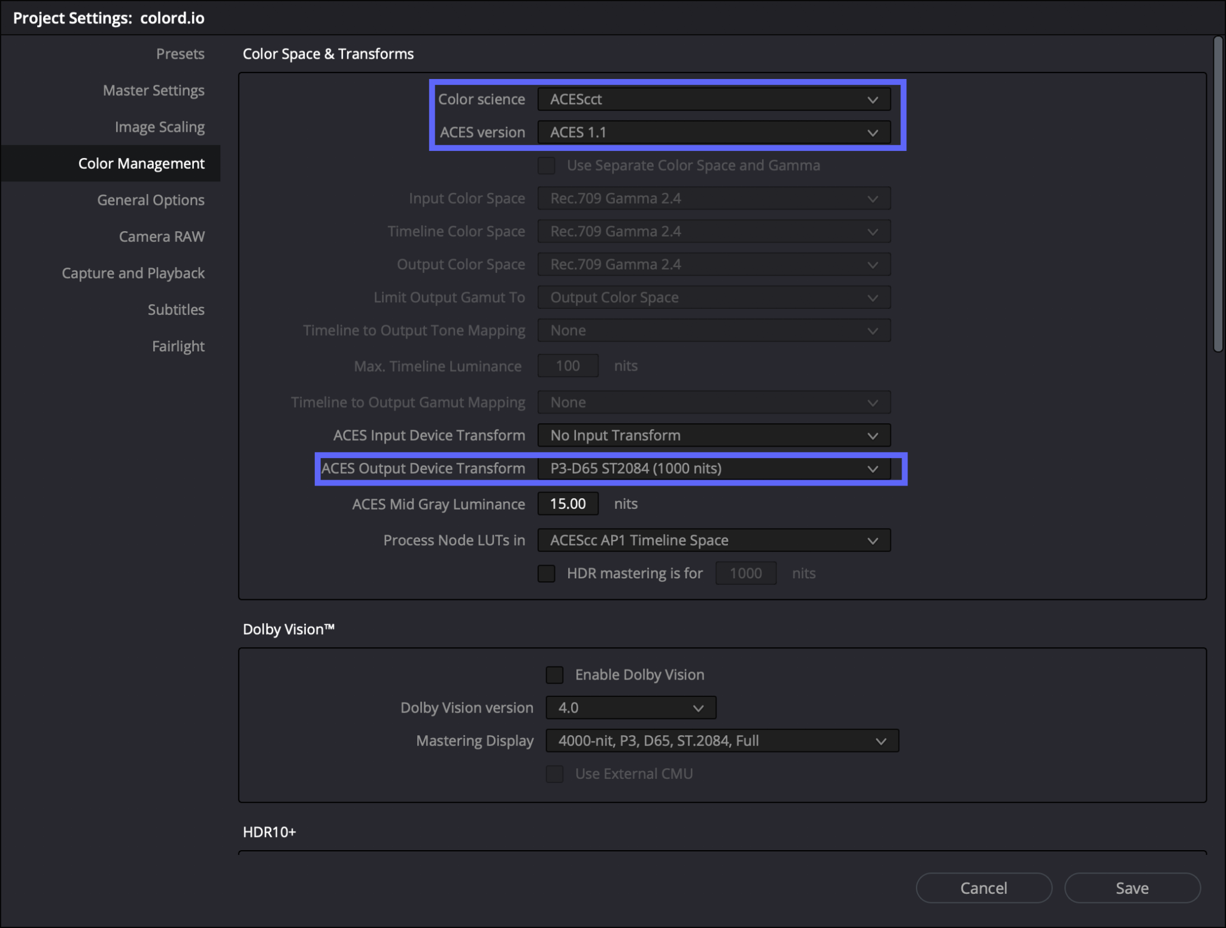Select the Presets sidebar entry

pyautogui.click(x=180, y=53)
